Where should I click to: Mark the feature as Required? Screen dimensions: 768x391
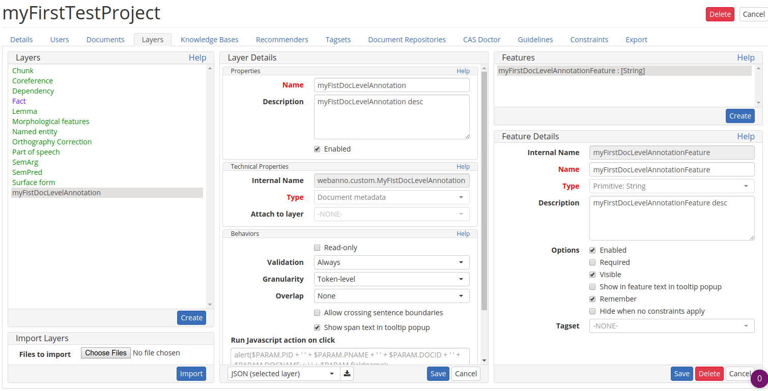[x=592, y=262]
